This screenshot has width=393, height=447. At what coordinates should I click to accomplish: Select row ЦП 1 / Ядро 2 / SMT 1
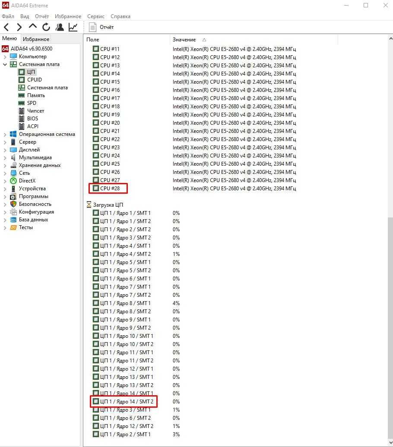(x=136, y=434)
